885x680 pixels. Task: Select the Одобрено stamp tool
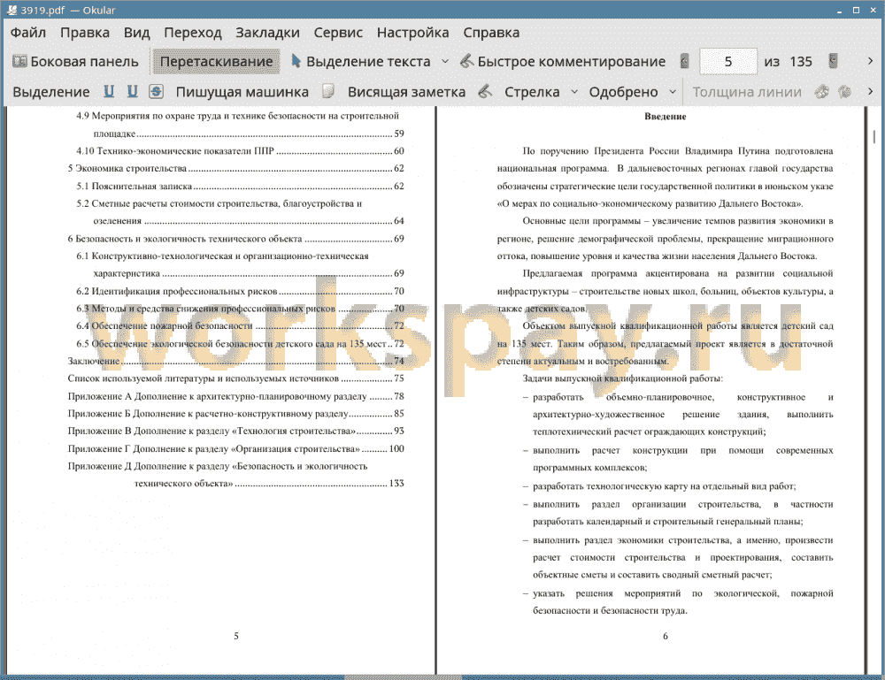click(623, 92)
